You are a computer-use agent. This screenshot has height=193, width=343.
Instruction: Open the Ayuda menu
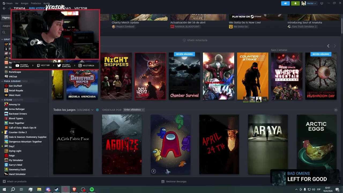(x=46, y=3)
